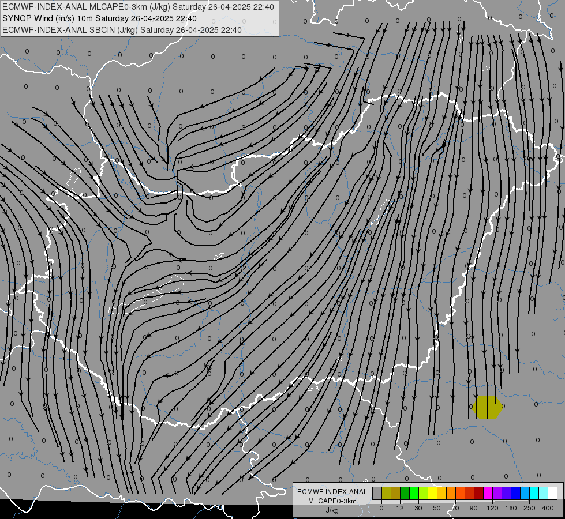This screenshot has width=565, height=519.
Task: Click the legend value 50
Action: click(x=437, y=508)
